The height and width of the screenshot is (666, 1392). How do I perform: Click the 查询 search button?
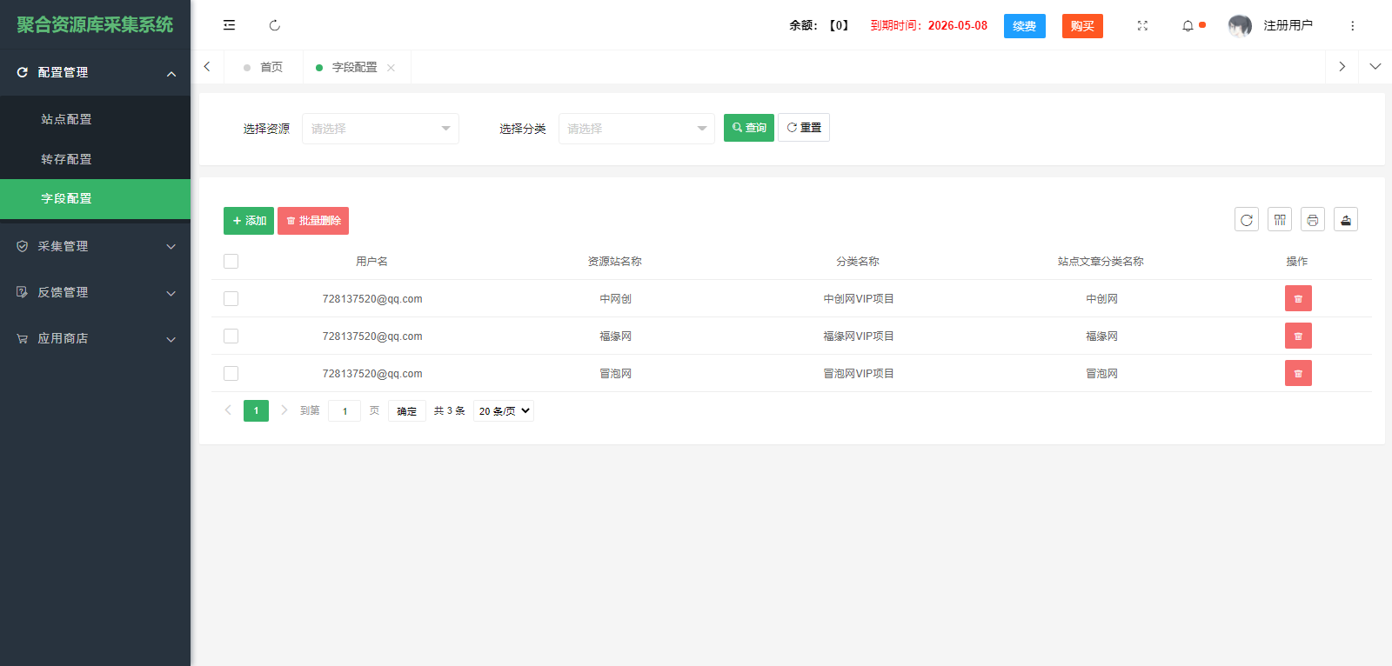coord(749,128)
